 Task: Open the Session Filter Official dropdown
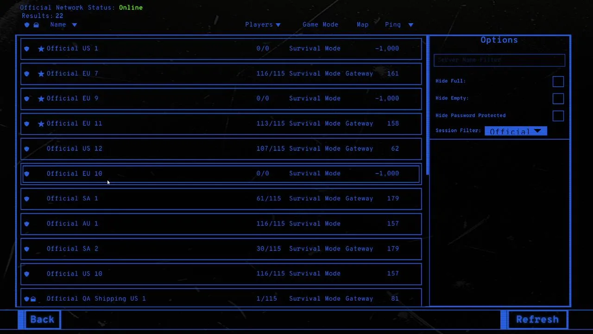tap(516, 131)
